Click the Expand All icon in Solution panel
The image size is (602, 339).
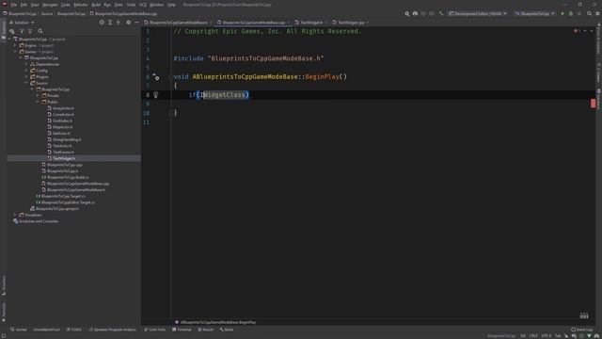pos(110,23)
